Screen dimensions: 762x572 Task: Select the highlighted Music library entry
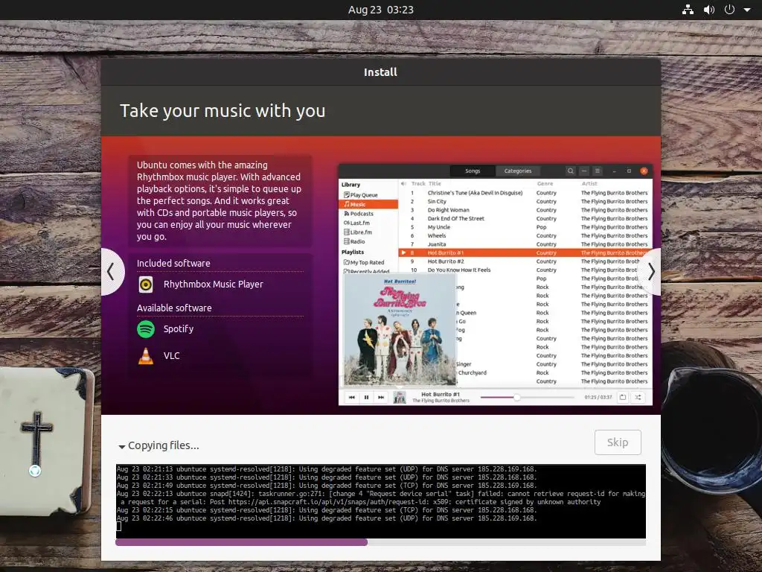[368, 204]
